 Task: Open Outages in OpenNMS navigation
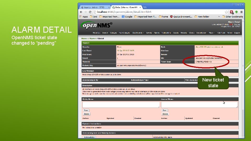click(x=113, y=33)
